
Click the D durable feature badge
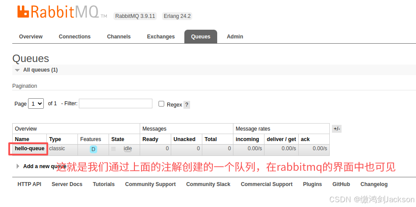click(x=93, y=149)
